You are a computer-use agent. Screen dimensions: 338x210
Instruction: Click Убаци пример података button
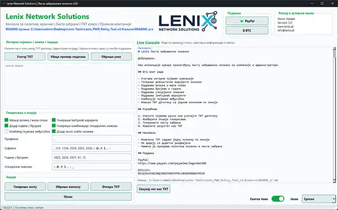click(68, 57)
